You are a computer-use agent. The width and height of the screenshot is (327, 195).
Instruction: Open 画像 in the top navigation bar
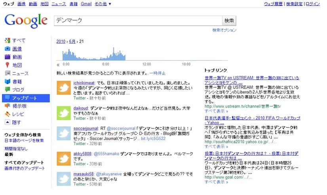point(21,4)
